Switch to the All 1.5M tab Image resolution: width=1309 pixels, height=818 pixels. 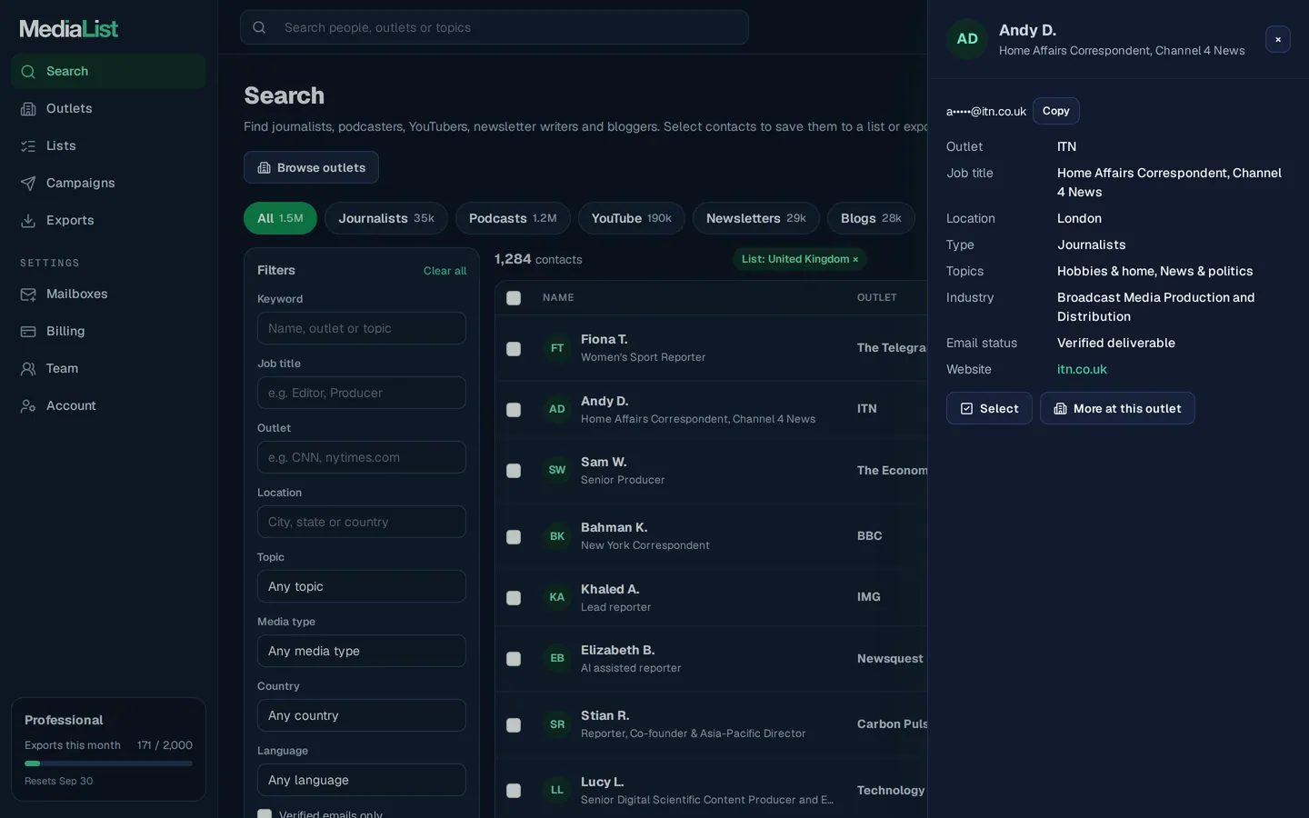(280, 218)
